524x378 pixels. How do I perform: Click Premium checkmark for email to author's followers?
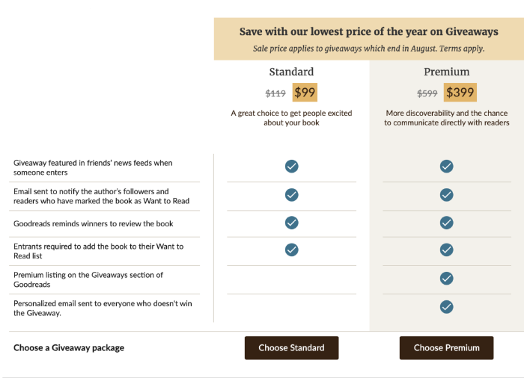[446, 194]
